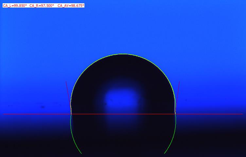Click the green contour's lower-right end
The width and height of the screenshot is (246, 157).
[x=165, y=153]
